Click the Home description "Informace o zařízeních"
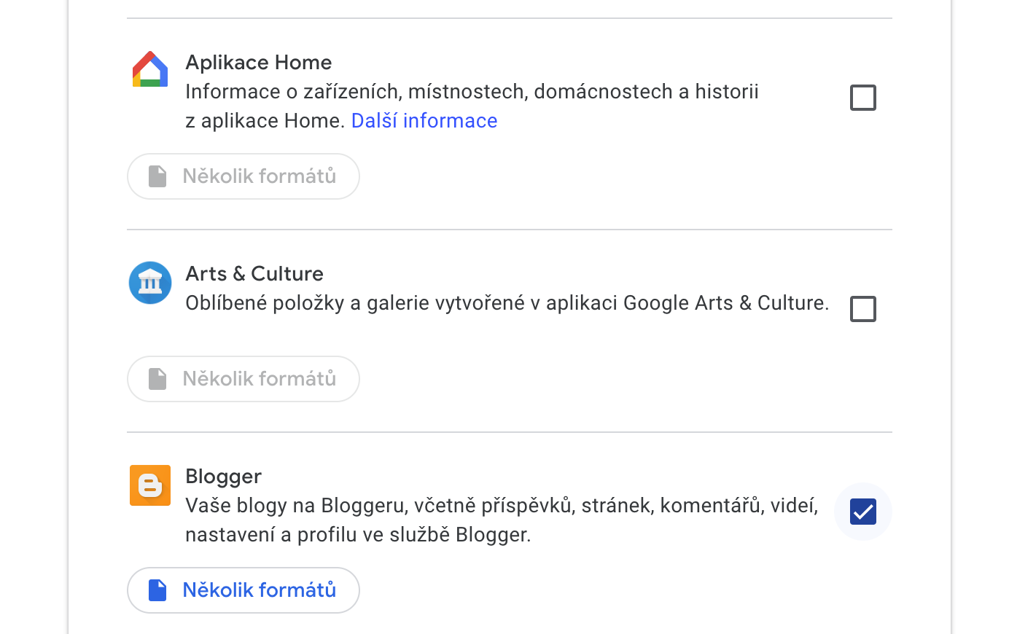The image size is (1009, 634). [x=472, y=92]
